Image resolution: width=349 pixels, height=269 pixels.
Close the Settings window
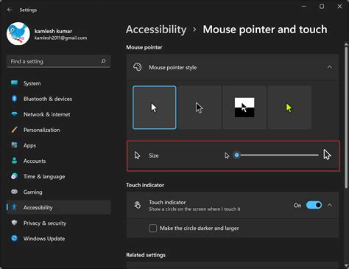(x=339, y=7)
